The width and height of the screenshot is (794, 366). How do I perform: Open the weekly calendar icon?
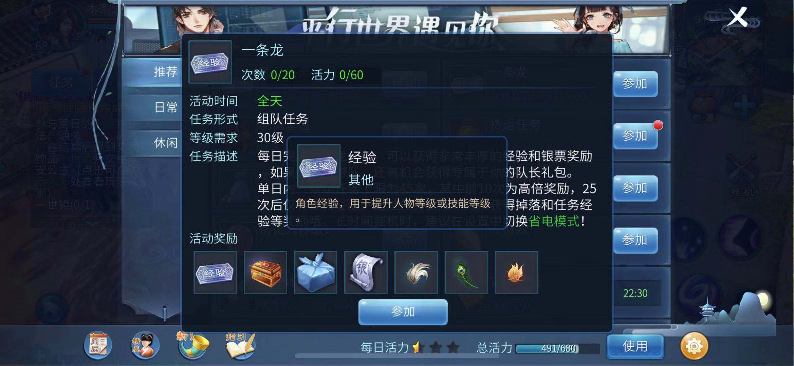pos(98,345)
